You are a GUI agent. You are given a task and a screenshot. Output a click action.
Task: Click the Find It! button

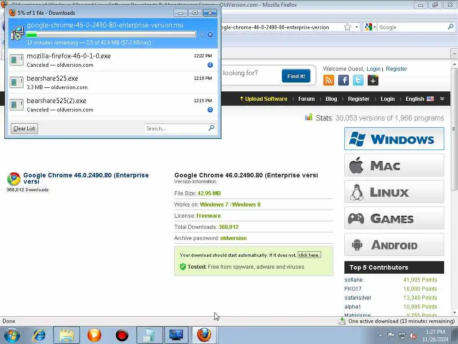[296, 76]
